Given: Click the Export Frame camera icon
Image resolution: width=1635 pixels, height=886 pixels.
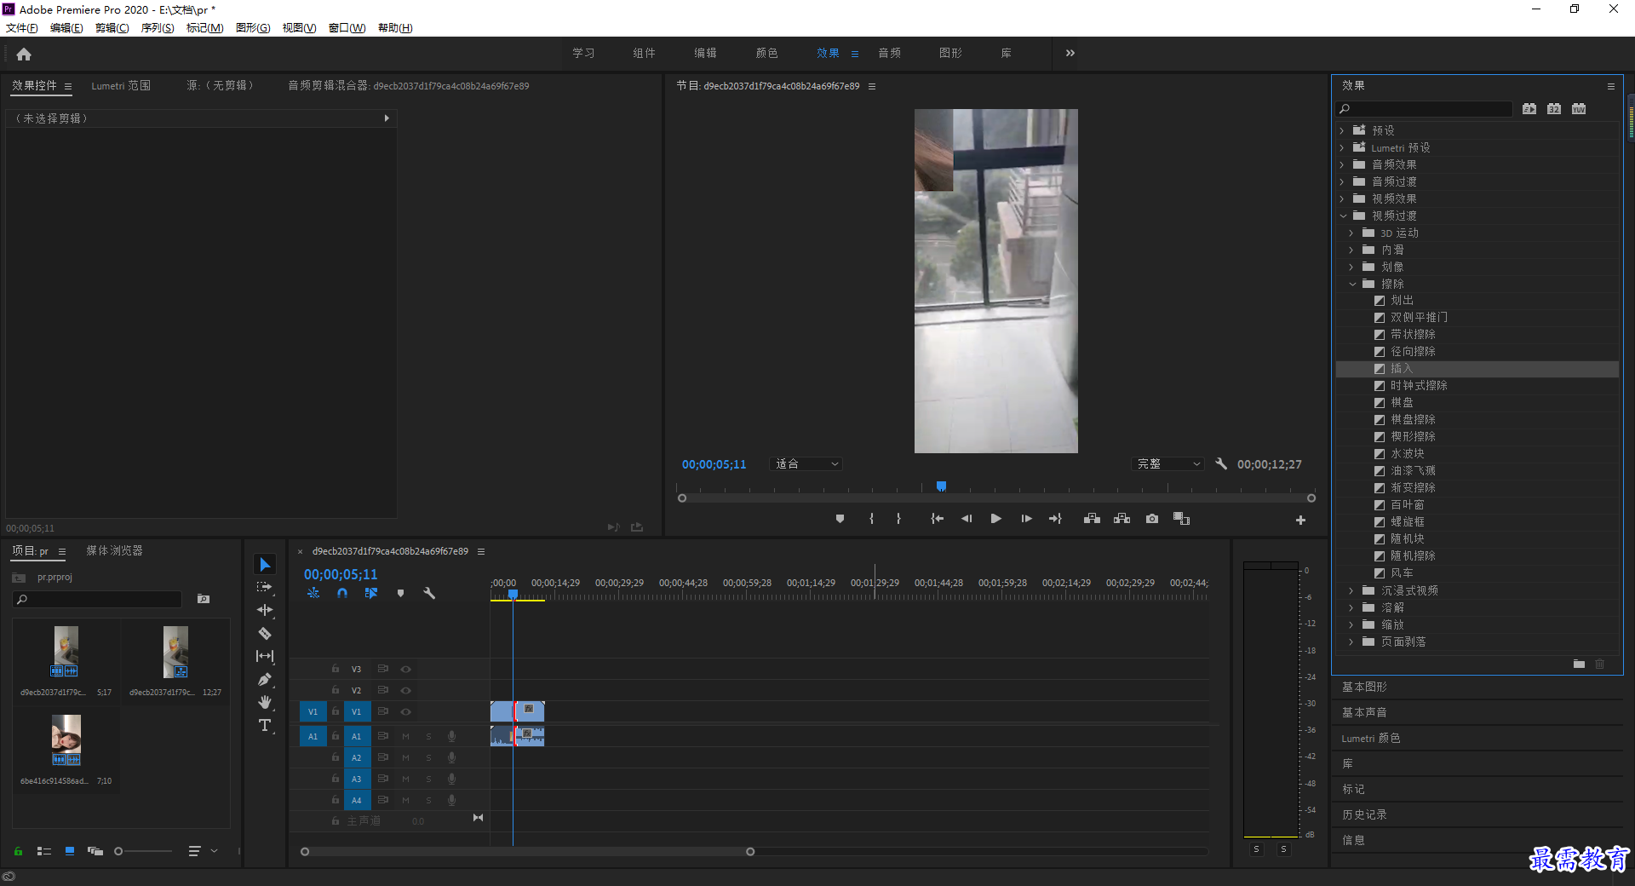Looking at the screenshot, I should click(1152, 519).
